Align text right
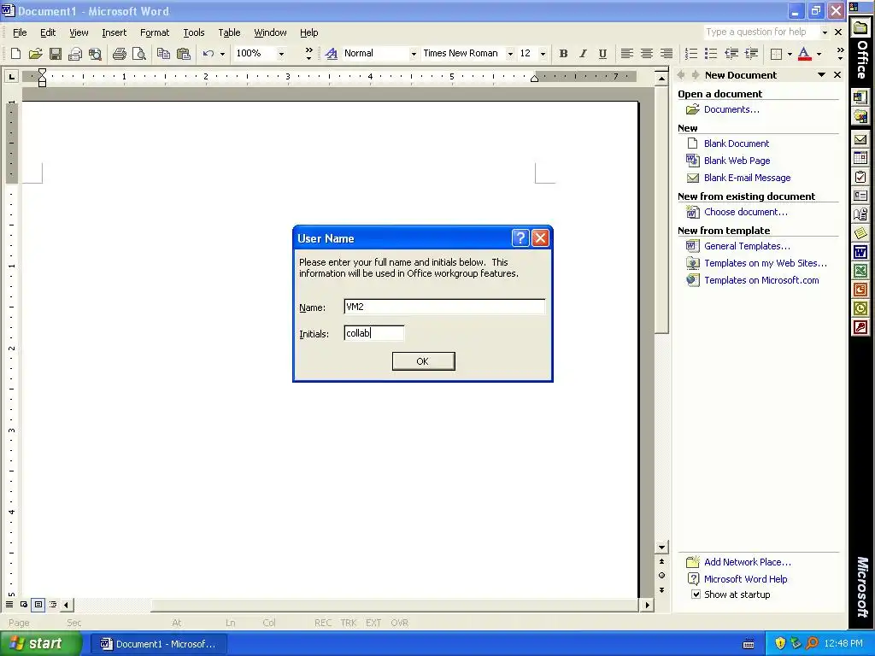Image resolution: width=875 pixels, height=656 pixels. pos(667,54)
